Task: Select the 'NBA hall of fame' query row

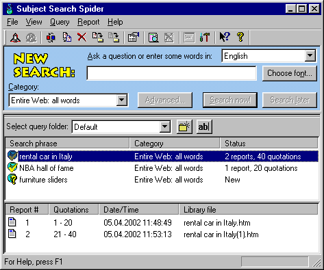Action: pyautogui.click(x=162, y=168)
